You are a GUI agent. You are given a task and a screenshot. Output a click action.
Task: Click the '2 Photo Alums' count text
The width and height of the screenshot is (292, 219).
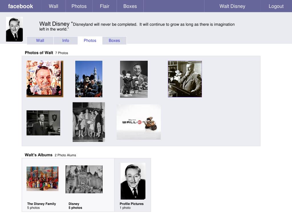[x=65, y=155]
